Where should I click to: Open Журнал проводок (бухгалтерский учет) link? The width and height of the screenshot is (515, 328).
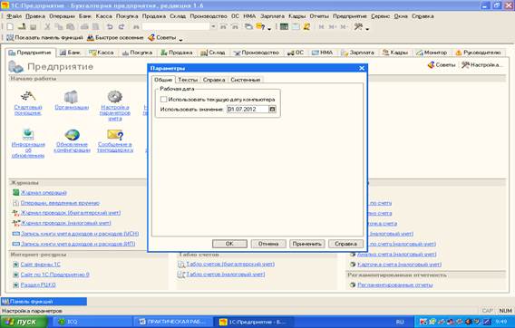(71, 213)
